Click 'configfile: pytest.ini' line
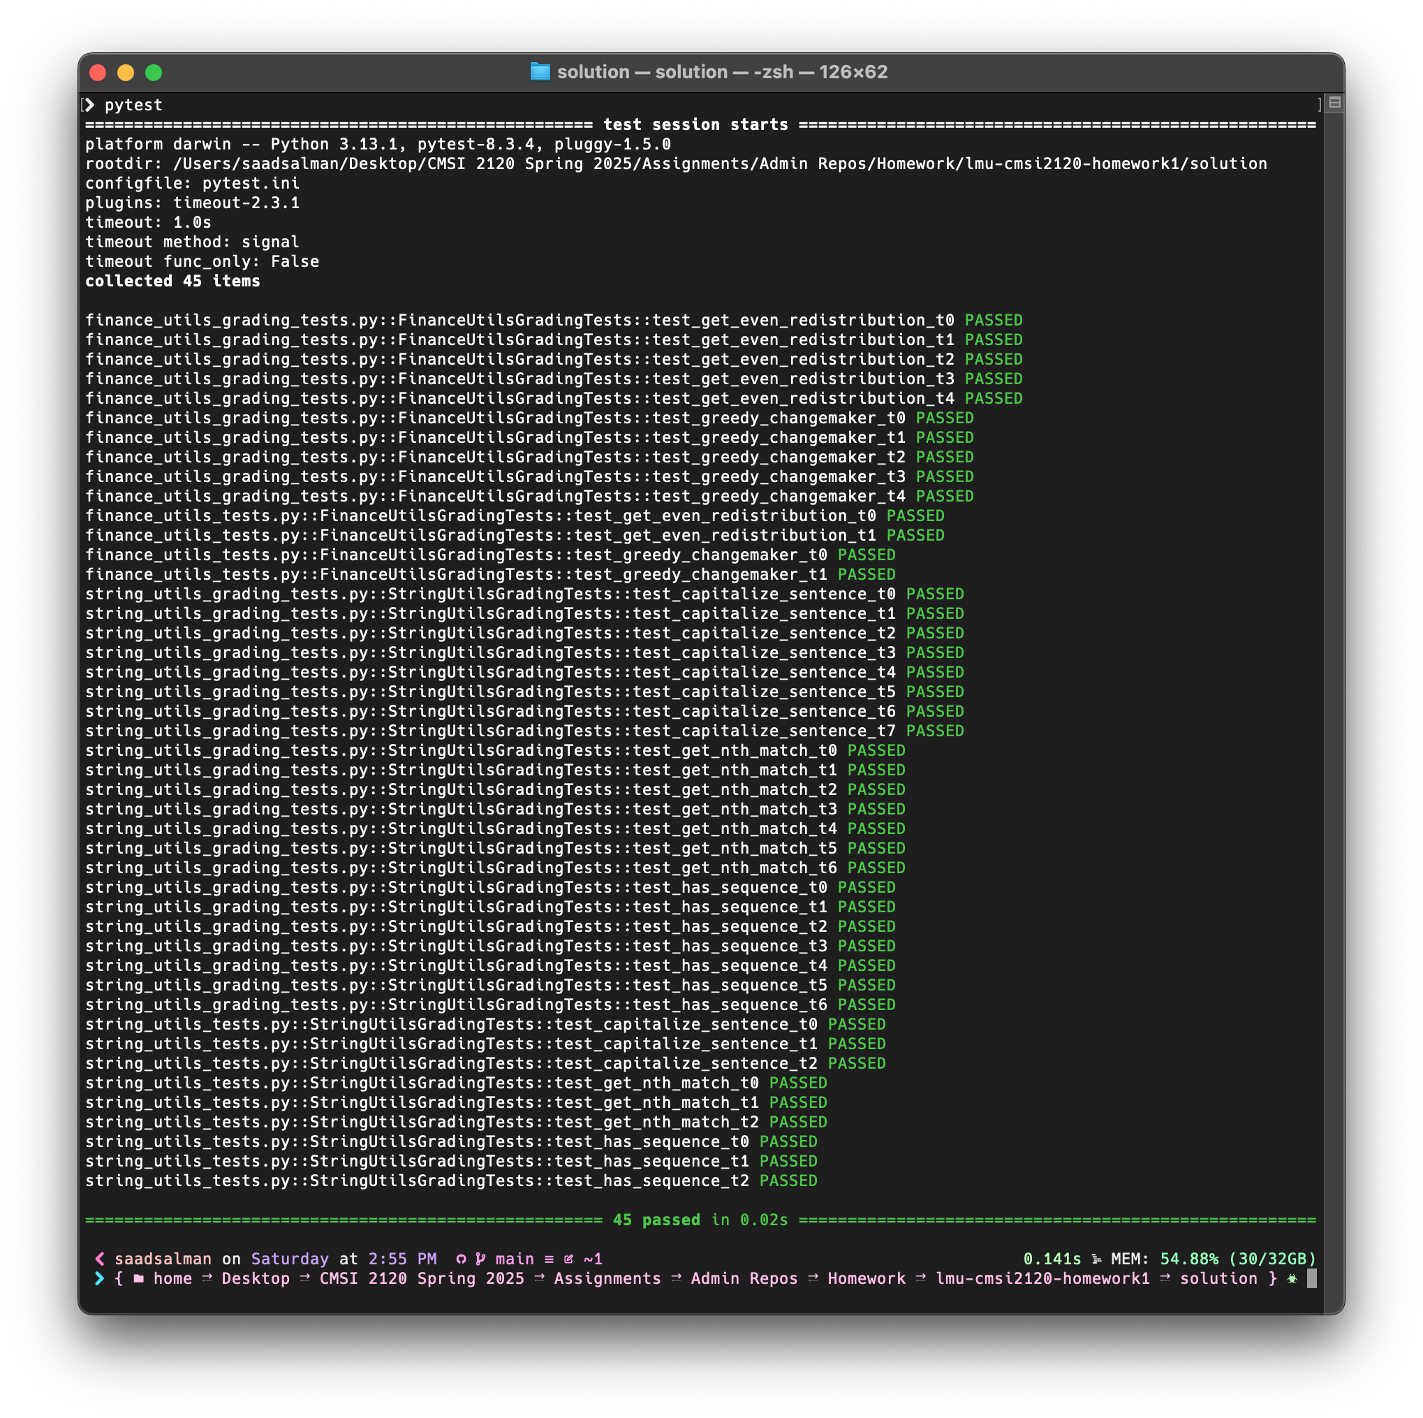Viewport: 1423px width, 1418px height. (x=192, y=184)
